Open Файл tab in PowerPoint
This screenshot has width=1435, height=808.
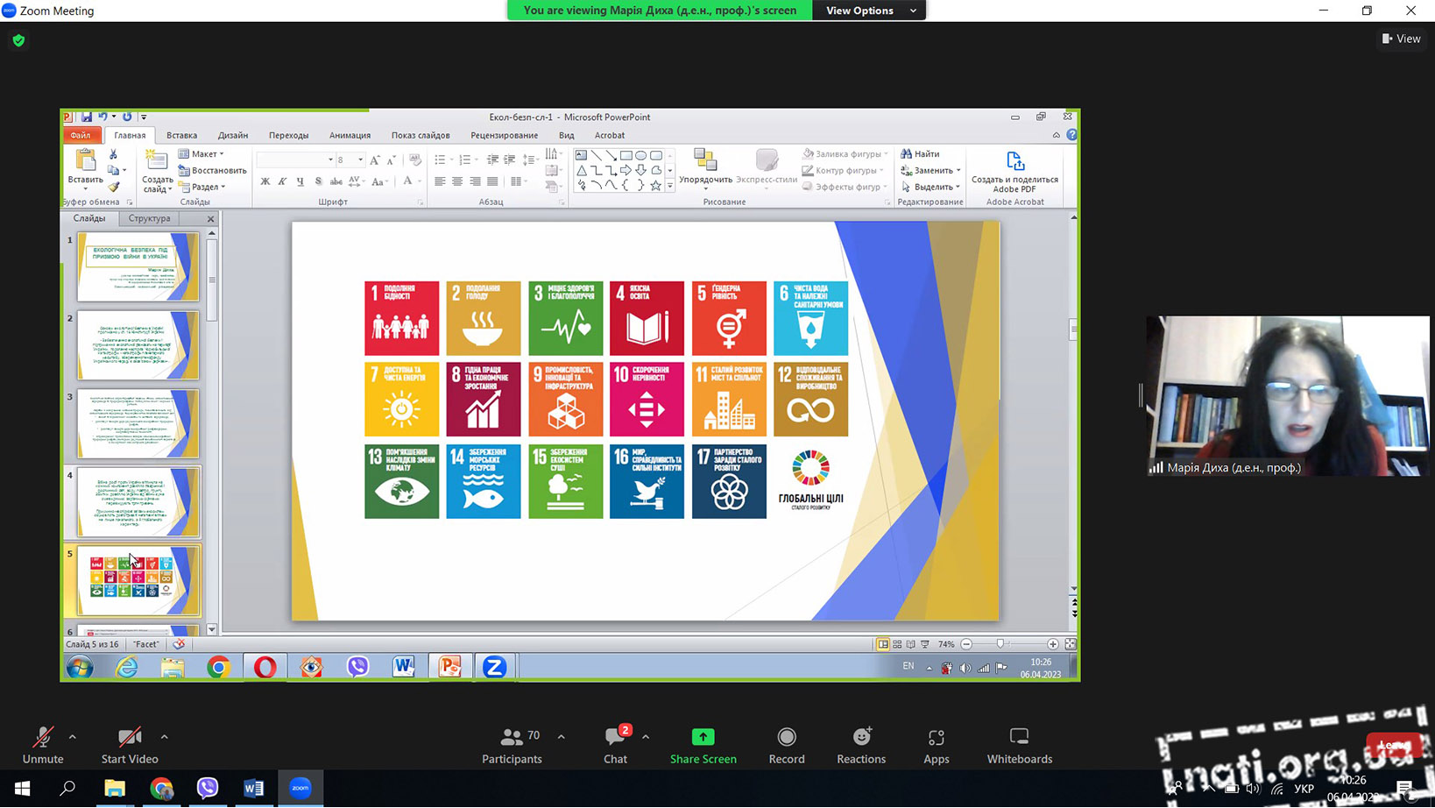coord(81,135)
